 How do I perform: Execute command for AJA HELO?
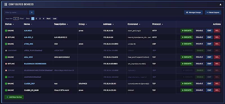pyautogui.click(x=187, y=31)
